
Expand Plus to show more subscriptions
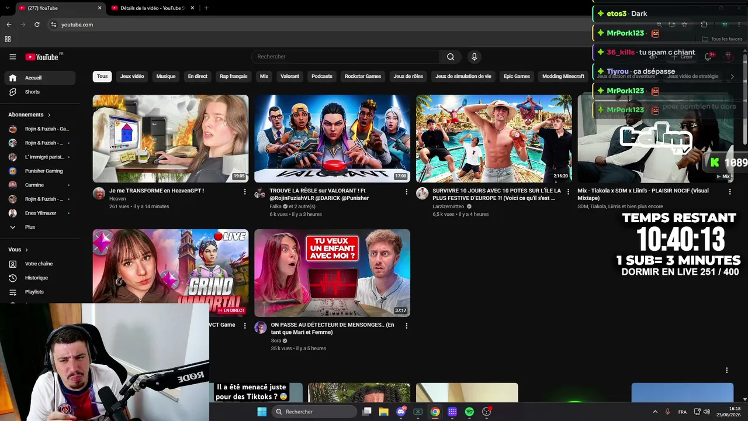40,227
